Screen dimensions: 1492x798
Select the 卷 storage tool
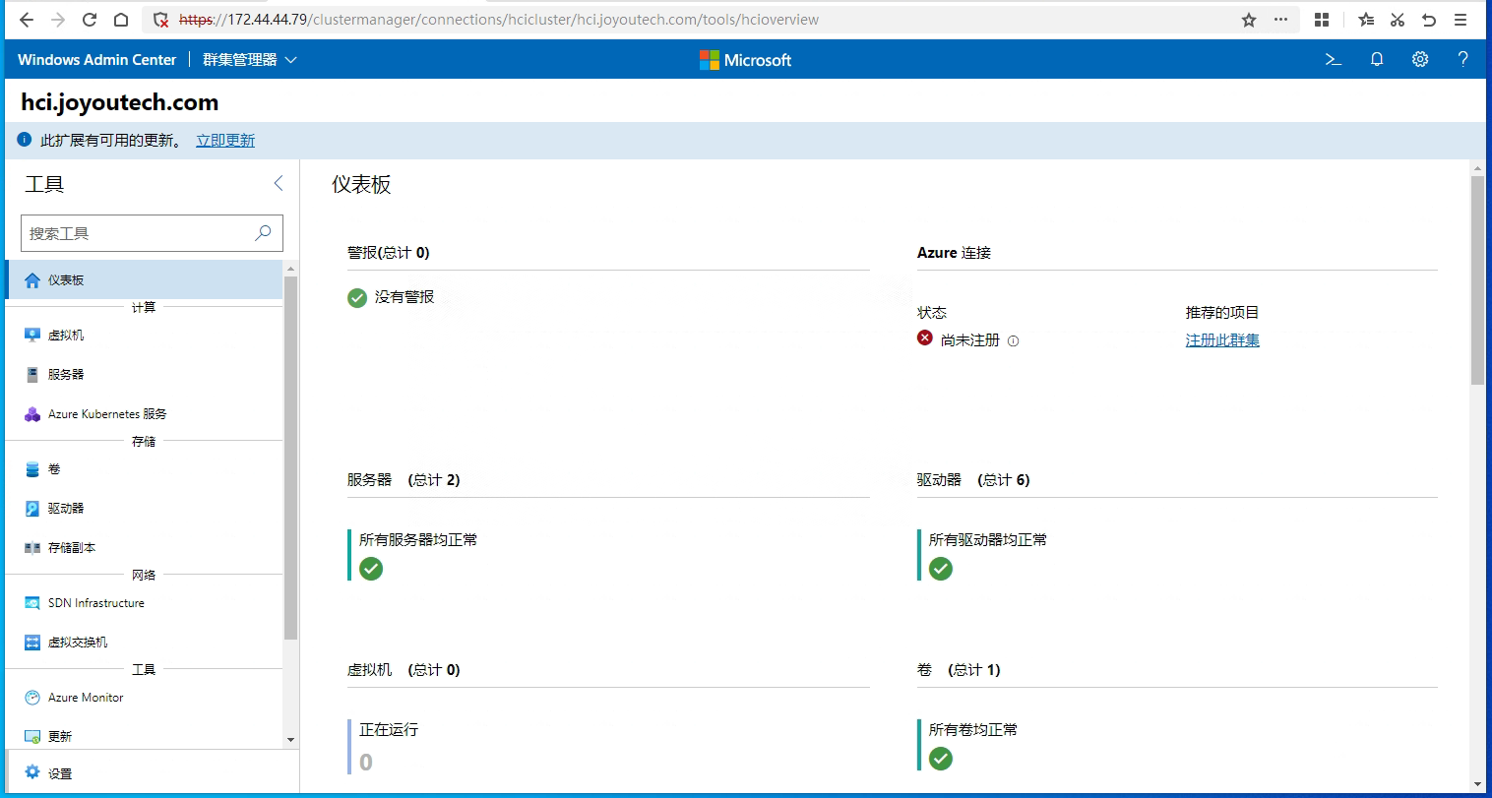(x=144, y=469)
